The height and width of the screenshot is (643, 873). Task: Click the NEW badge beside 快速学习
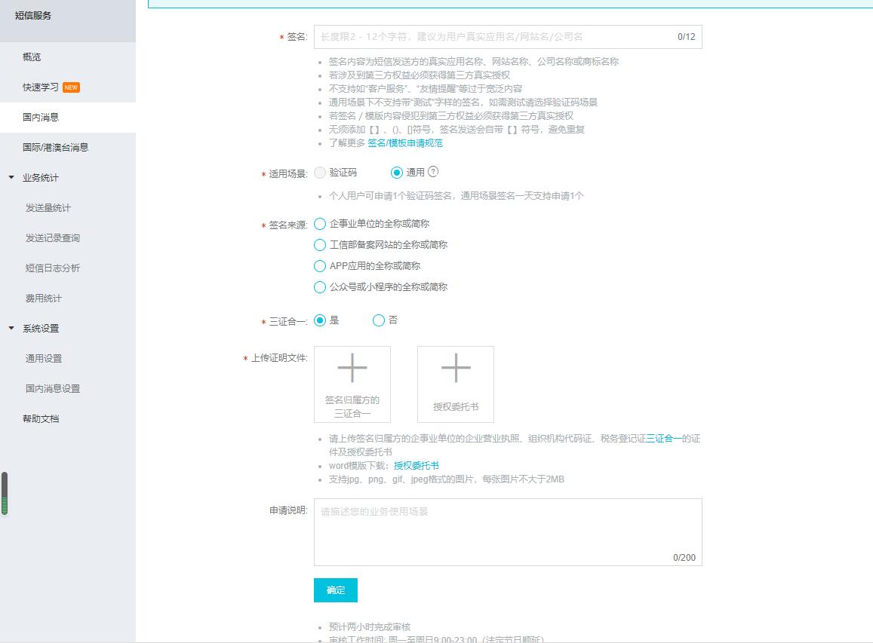tap(71, 87)
